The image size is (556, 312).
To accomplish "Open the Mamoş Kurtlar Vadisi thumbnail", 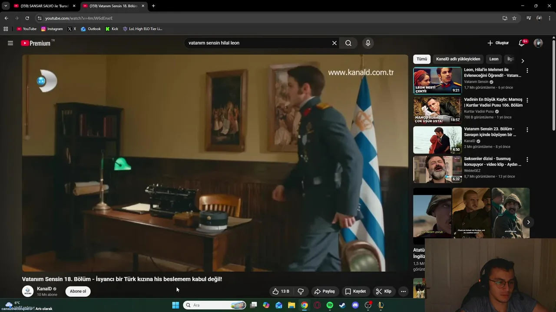I will (437, 110).
